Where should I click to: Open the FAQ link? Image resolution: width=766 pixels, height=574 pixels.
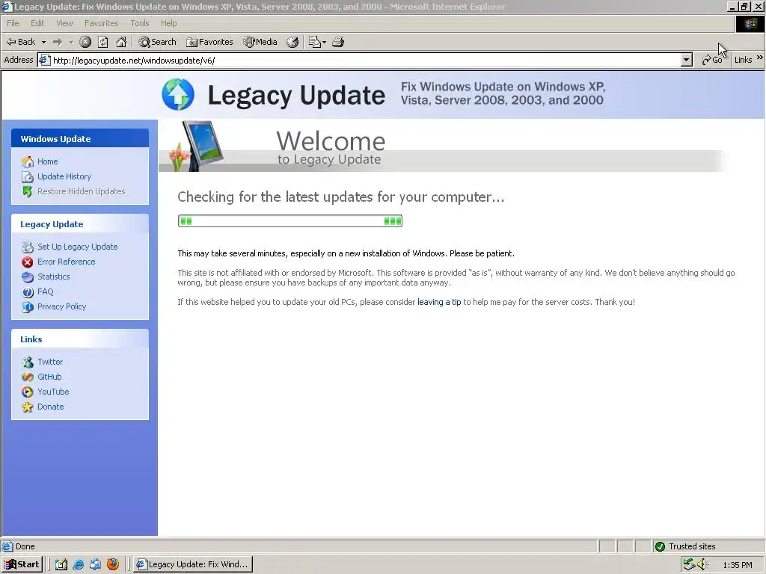click(x=46, y=291)
